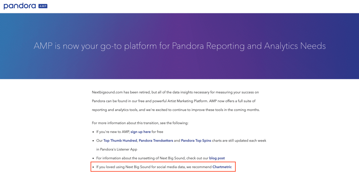
Task: Open the "sign up here" link
Action: [141, 132]
